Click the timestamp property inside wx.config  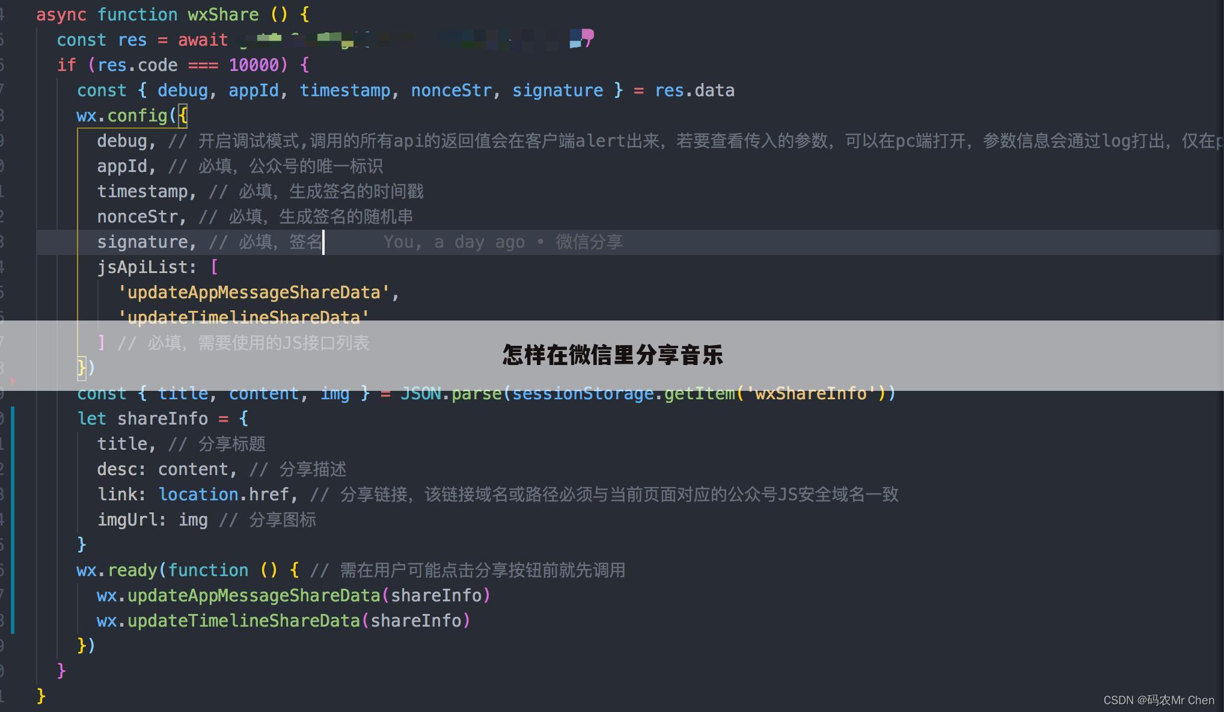(x=142, y=191)
